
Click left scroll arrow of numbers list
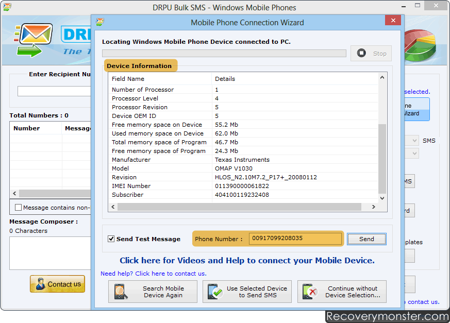point(14,193)
